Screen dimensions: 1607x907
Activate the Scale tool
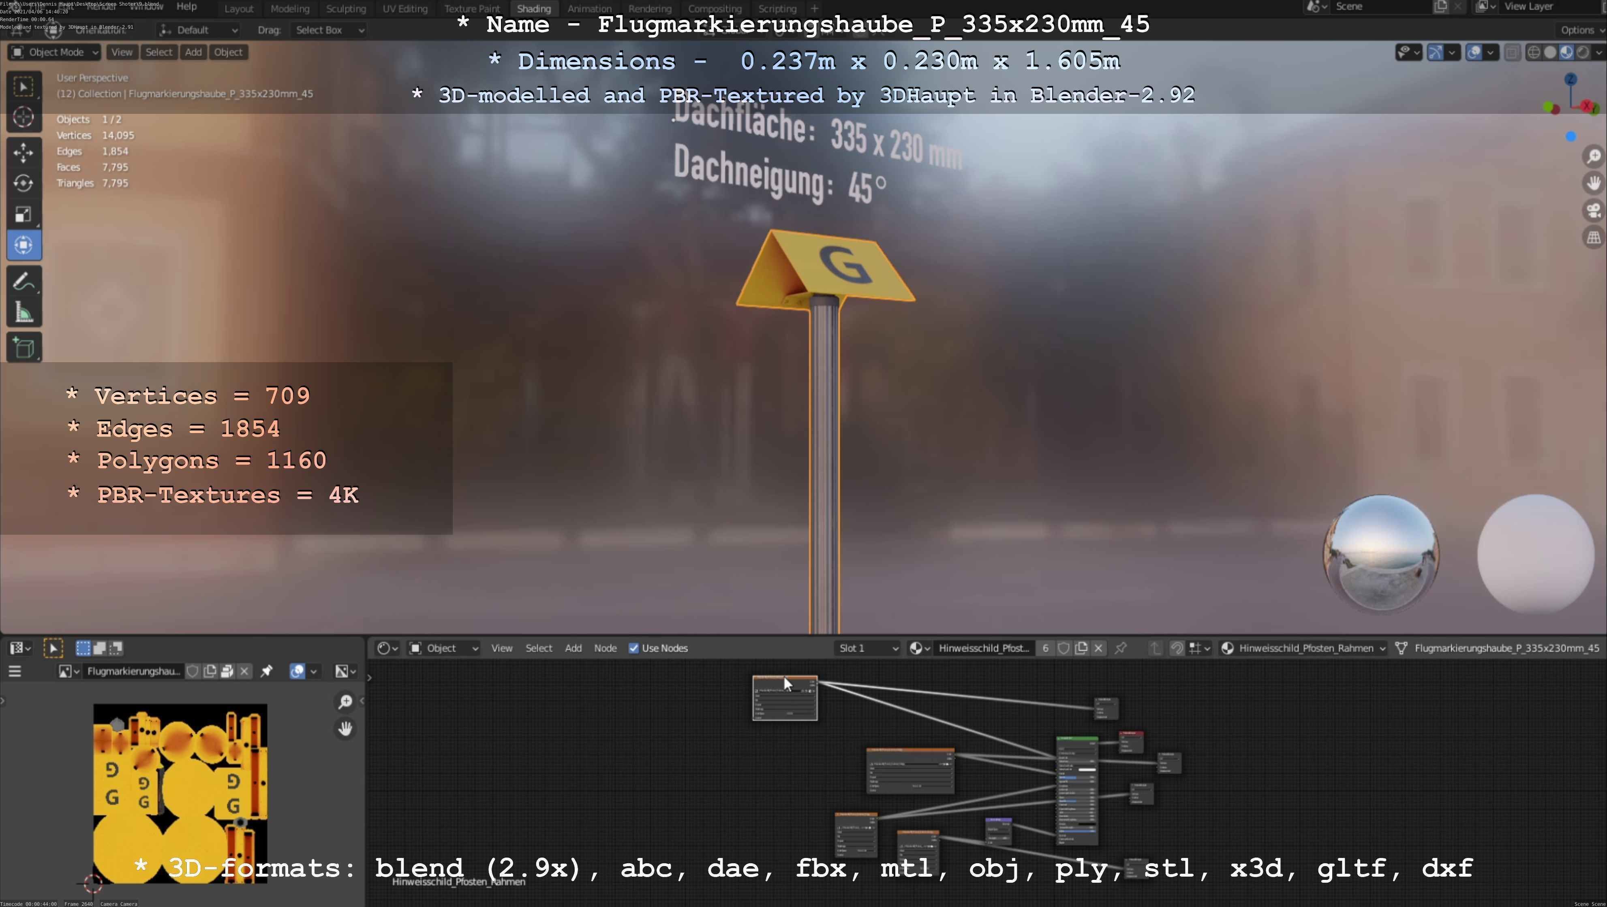[24, 214]
